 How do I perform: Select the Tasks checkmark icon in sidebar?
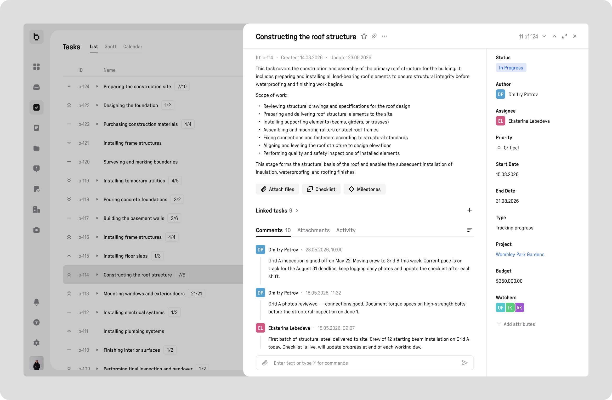pos(36,107)
